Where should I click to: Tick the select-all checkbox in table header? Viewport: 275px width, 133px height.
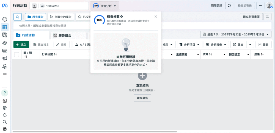(17, 54)
